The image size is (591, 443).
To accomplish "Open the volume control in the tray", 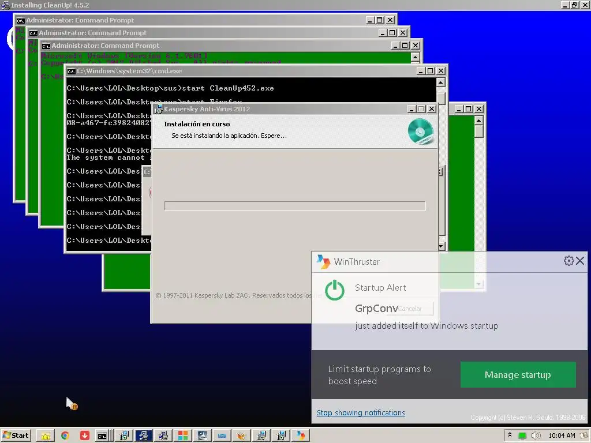I will point(535,436).
